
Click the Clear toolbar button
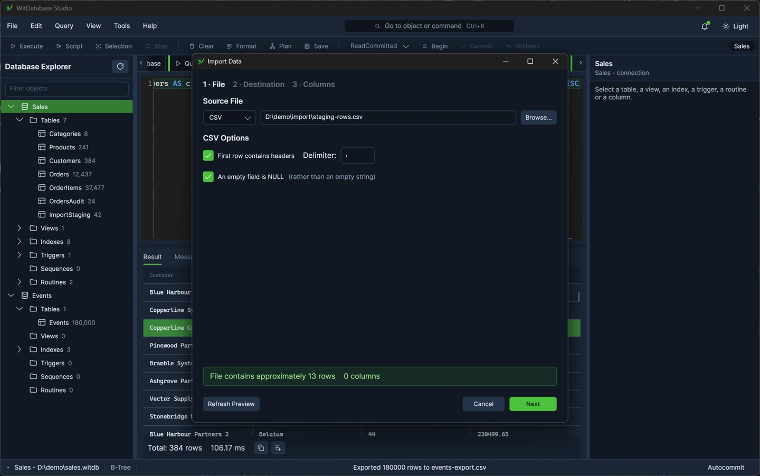point(201,46)
